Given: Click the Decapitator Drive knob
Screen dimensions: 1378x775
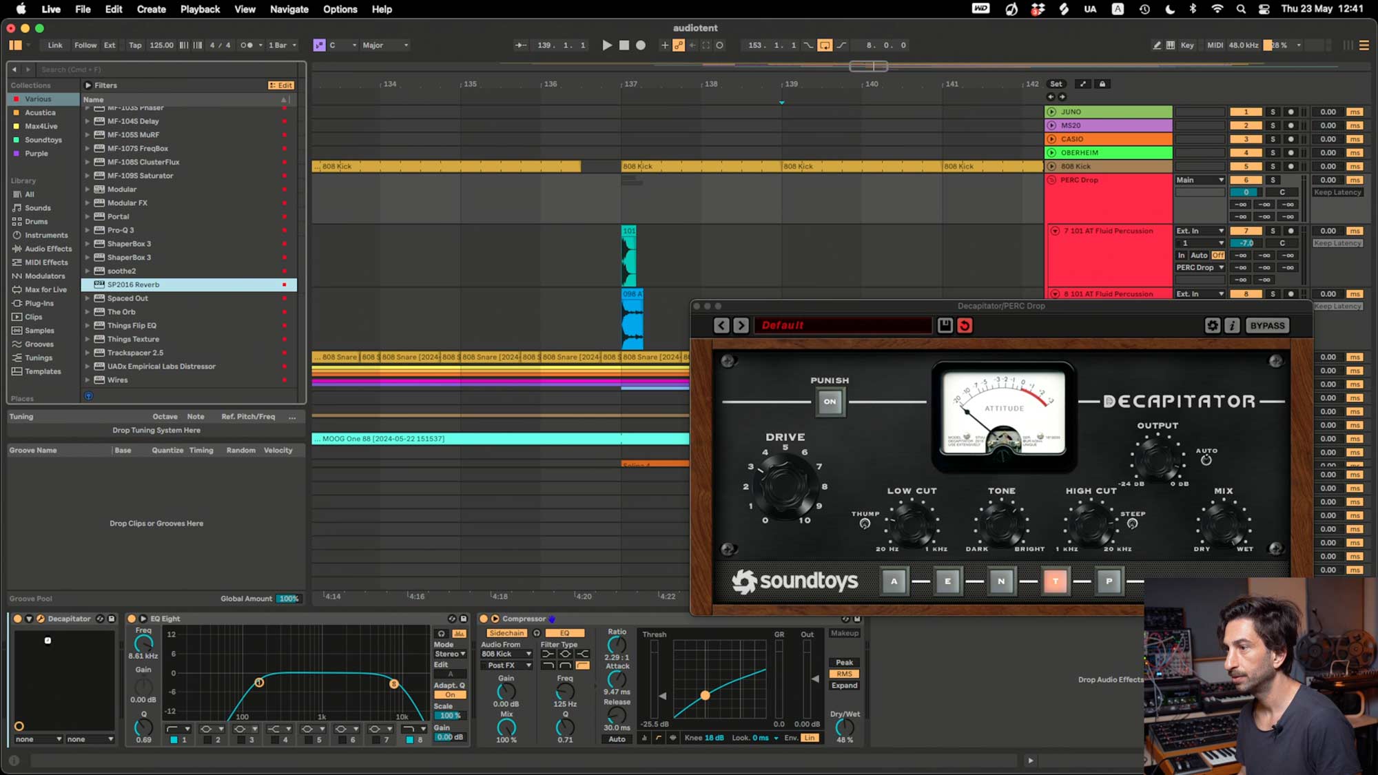Looking at the screenshot, I should (x=784, y=486).
